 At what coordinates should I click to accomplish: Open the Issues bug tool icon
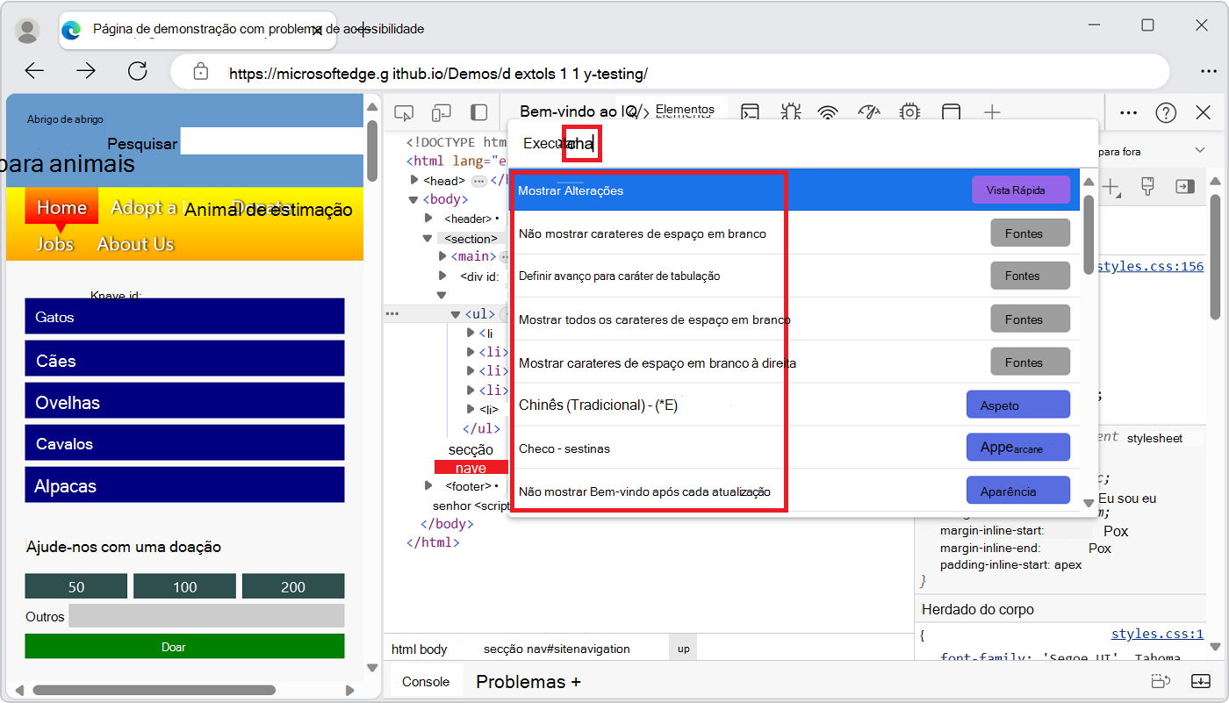tap(791, 112)
